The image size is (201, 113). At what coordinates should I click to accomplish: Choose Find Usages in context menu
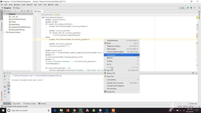coord(122,55)
